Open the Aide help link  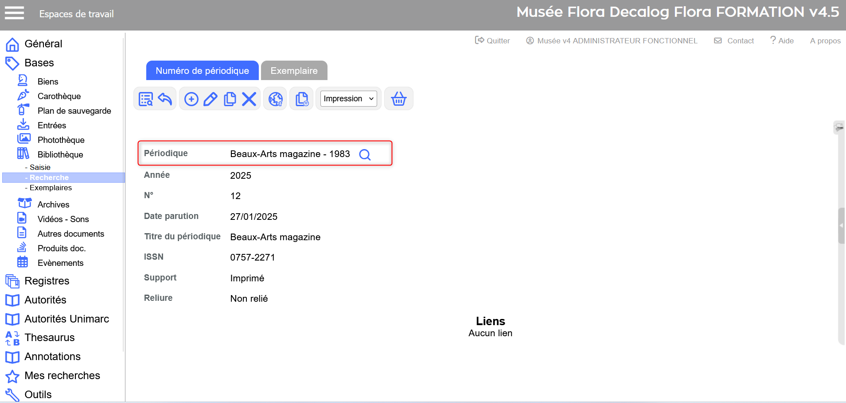point(782,41)
